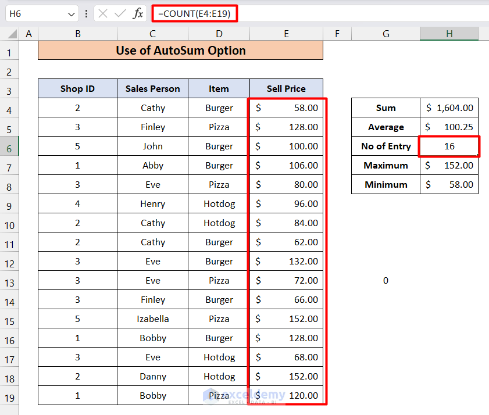
Task: Click the Enter checkmark icon in formula bar
Action: [120, 14]
